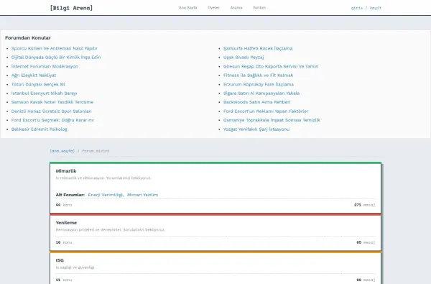The height and width of the screenshot is (284, 431).
Task: Open topic Fitness ile Sağlıklı ve Fit Kalmak
Action: click(x=258, y=75)
